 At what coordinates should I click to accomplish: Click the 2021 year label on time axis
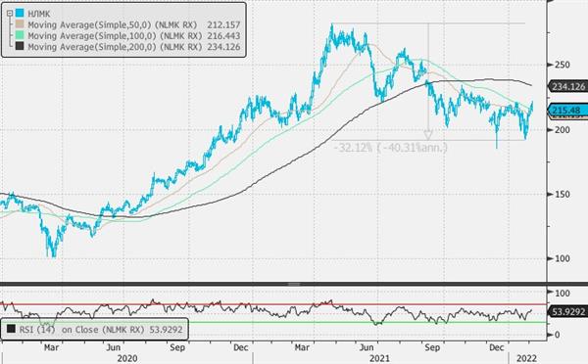click(379, 358)
